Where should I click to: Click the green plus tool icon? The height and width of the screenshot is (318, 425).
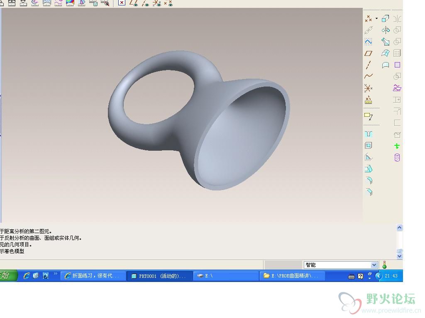point(397,146)
